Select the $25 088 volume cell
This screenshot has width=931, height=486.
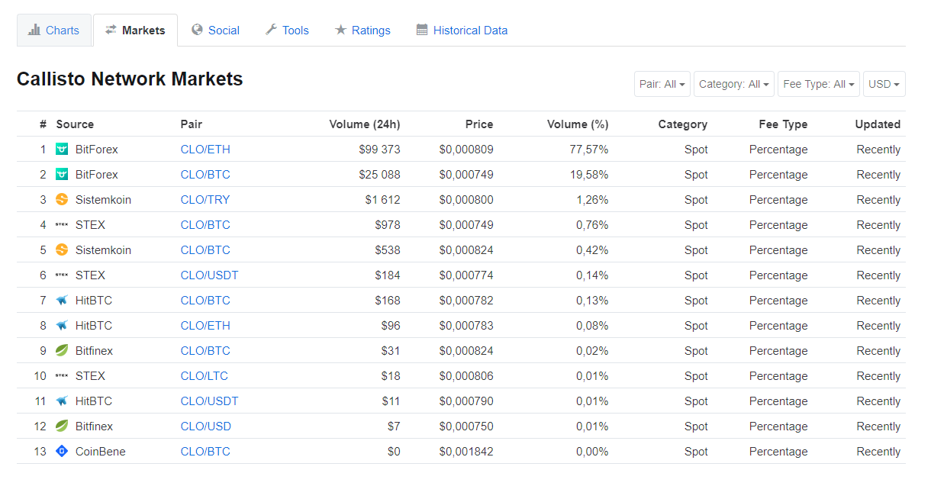379,175
